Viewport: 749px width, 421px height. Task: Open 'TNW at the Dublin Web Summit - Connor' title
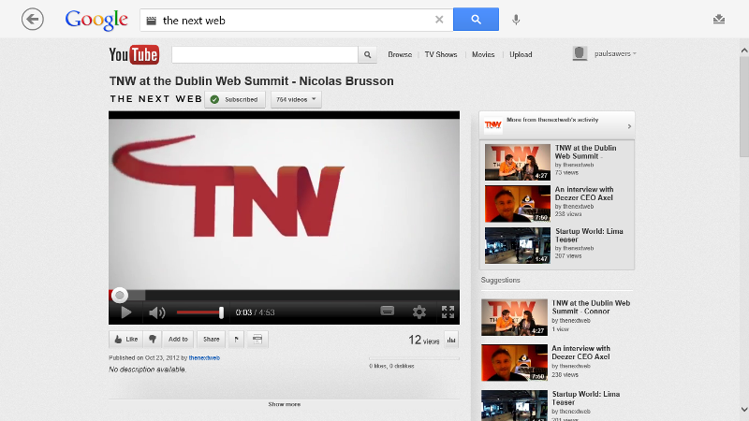pyautogui.click(x=591, y=307)
